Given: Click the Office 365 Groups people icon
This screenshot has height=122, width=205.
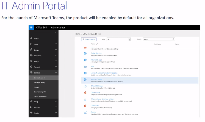Looking at the screenshot, I should coord(85,86).
